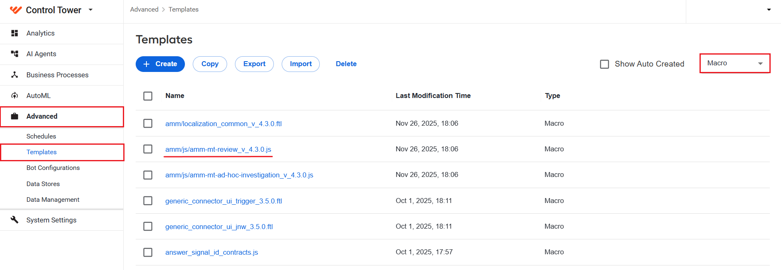Click the Create template button
Screen dimensions: 781x270
point(160,64)
